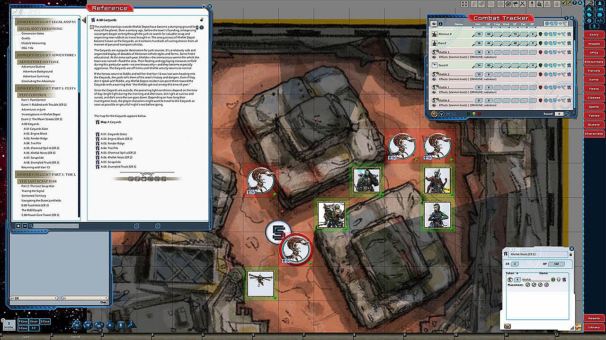Open link icon for Scout 8
The image size is (606, 340).
[x=570, y=65]
